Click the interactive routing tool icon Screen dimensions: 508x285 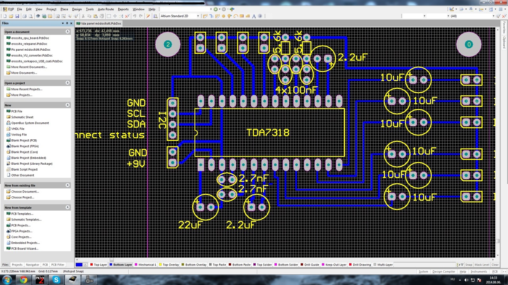[x=205, y=16]
